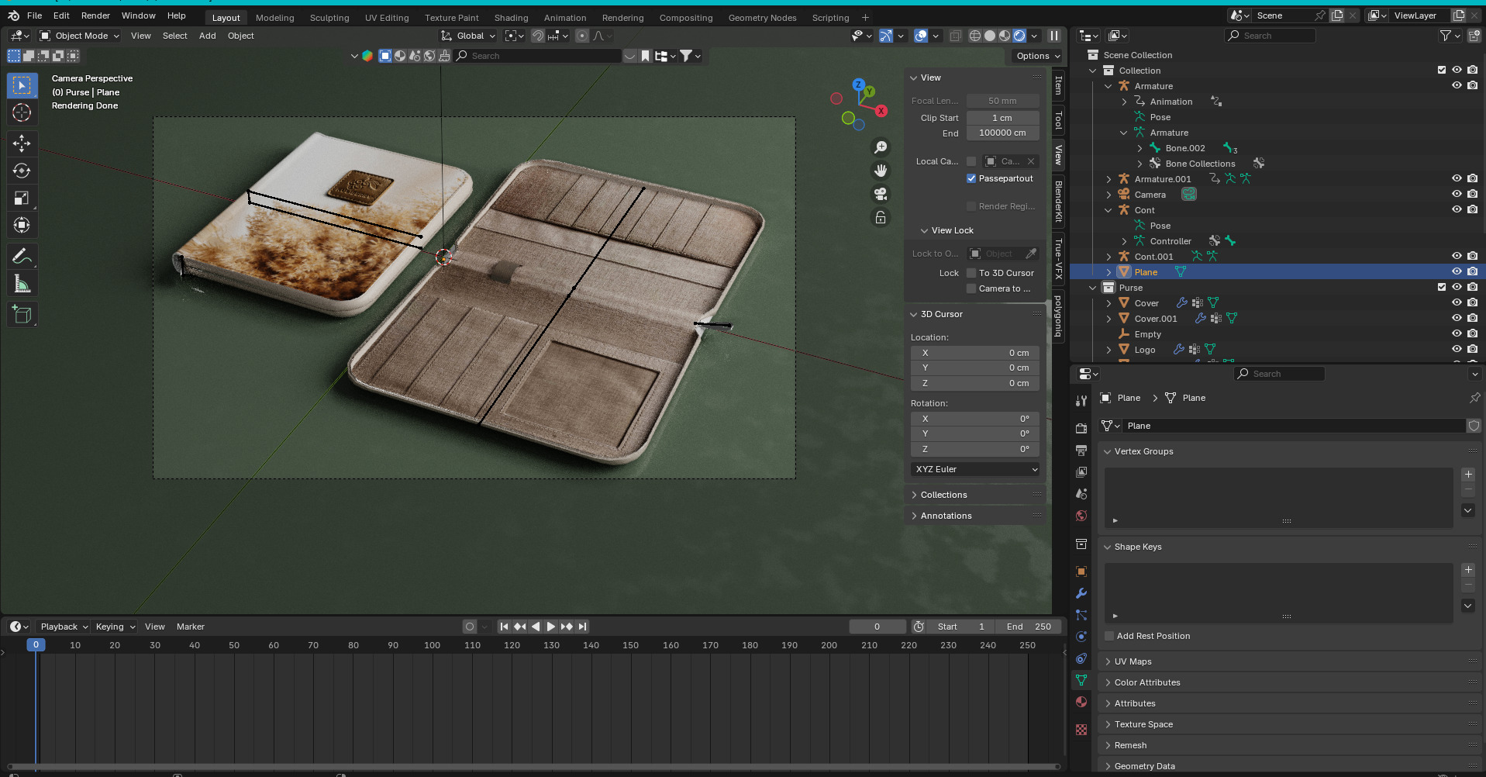Select the Move tool in the toolbar
Viewport: 1486px width, 777px height.
(x=22, y=143)
